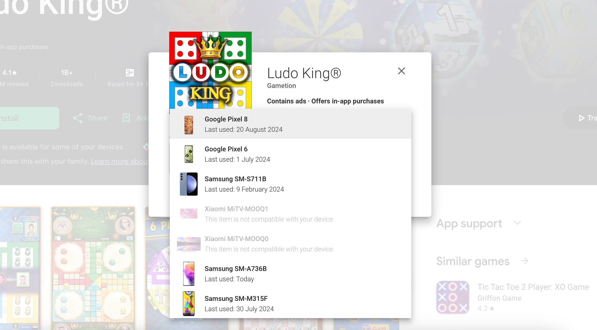Expand the App support section

[x=517, y=223]
